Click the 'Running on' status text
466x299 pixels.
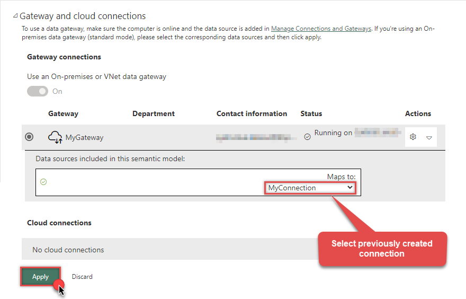[x=333, y=133]
